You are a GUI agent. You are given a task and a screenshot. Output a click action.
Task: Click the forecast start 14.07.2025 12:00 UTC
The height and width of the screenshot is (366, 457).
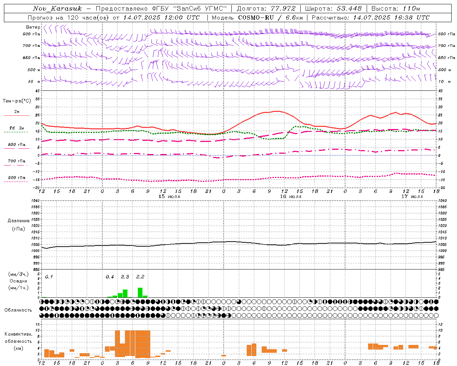click(x=161, y=18)
